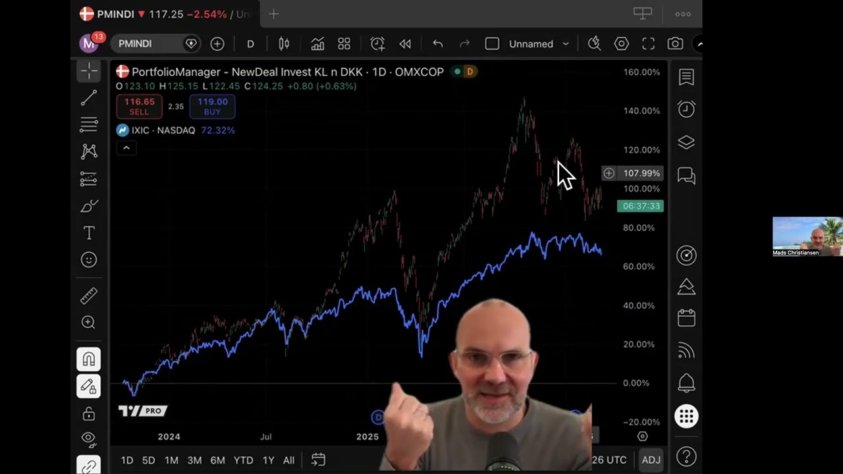Image resolution: width=843 pixels, height=474 pixels.
Task: Open the Fibonacci tools group
Action: click(89, 124)
